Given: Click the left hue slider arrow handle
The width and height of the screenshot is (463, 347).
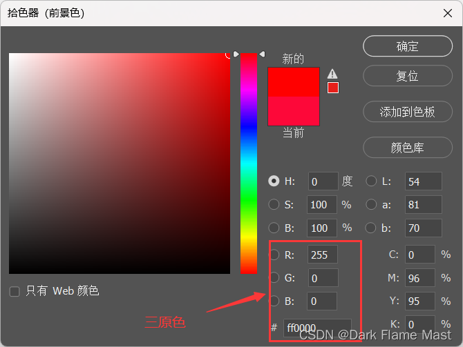Looking at the screenshot, I should tap(236, 54).
